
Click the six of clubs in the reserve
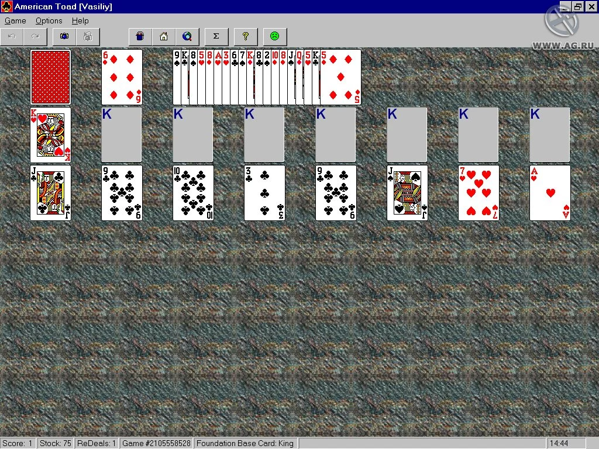[234, 77]
